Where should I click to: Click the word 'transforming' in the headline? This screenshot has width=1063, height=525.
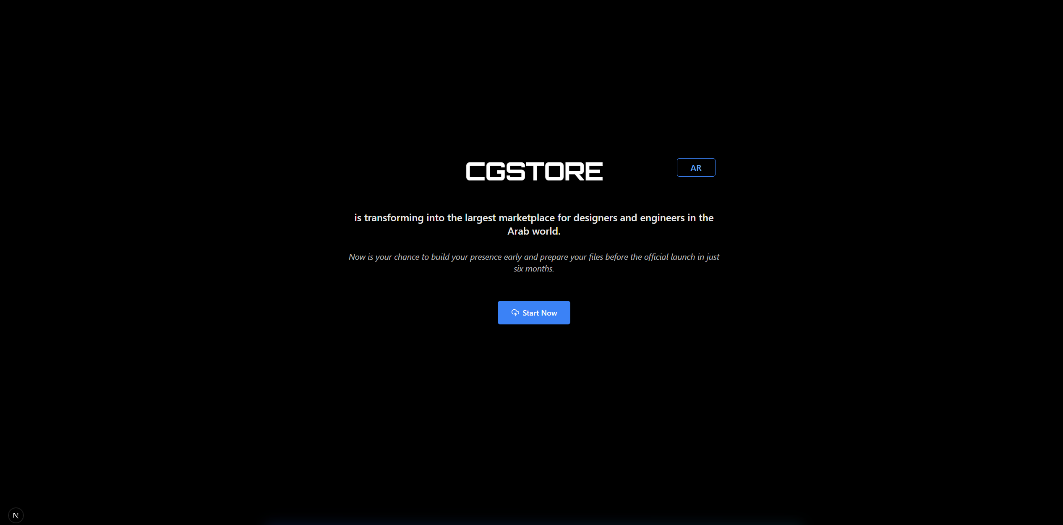click(x=394, y=218)
